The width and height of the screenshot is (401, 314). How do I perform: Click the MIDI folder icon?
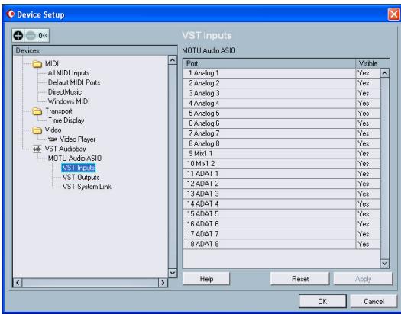point(37,63)
